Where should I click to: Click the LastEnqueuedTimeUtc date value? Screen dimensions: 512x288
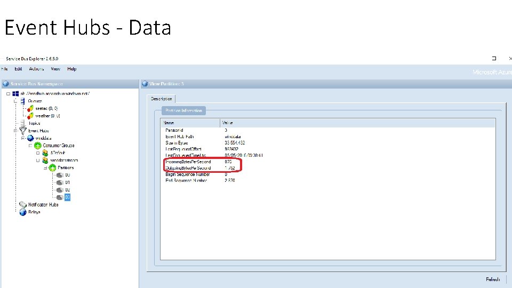coord(244,155)
